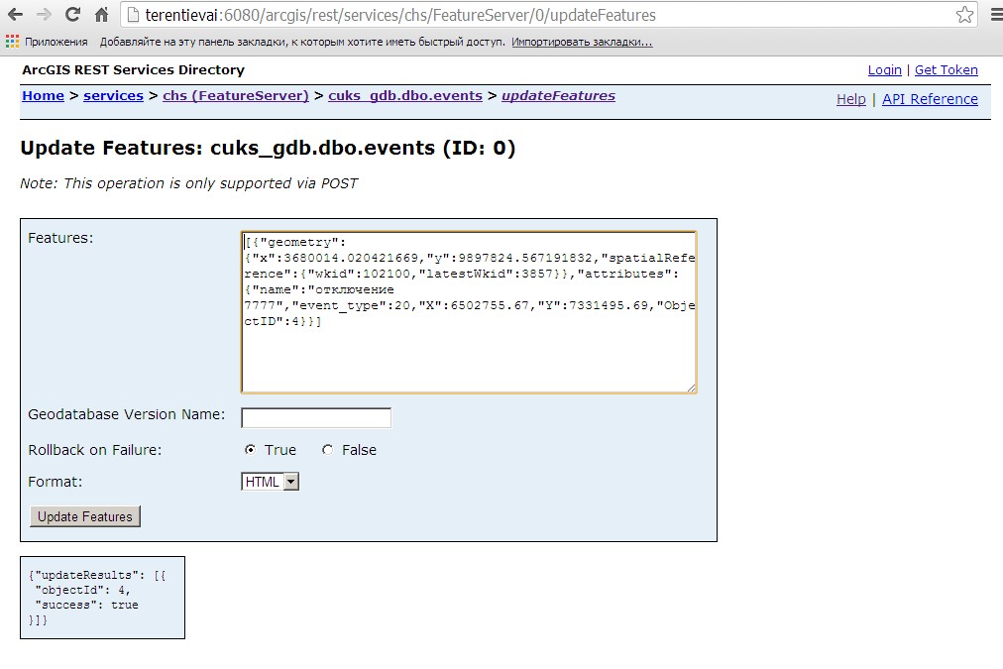1003x669 pixels.
Task: Open the Format HTML dropdown
Action: [x=270, y=482]
